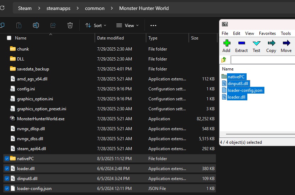The image size is (295, 195).
Task: Run Test on the archive in 7-Zip
Action: [256, 46]
